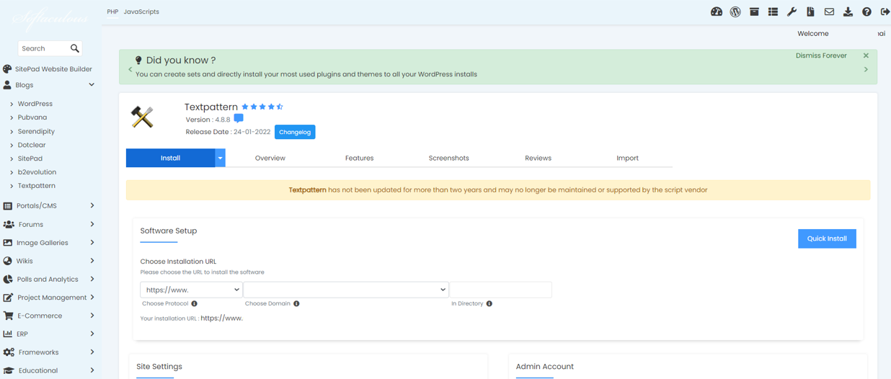Click the Changelog button

295,132
